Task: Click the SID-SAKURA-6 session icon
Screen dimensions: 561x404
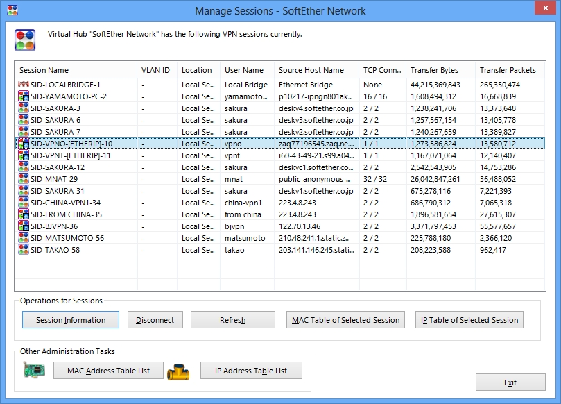Action: pyautogui.click(x=24, y=120)
